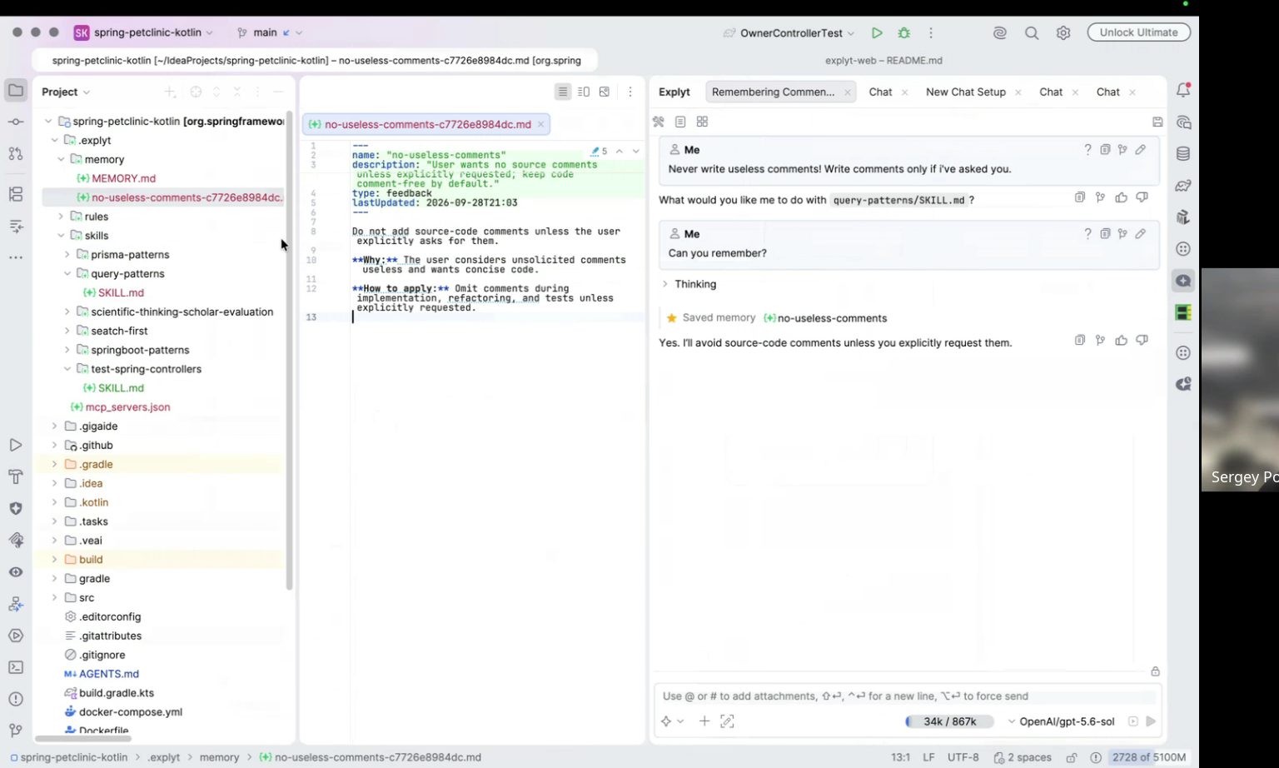Expand the src folder
This screenshot has width=1279, height=768.
coord(54,597)
